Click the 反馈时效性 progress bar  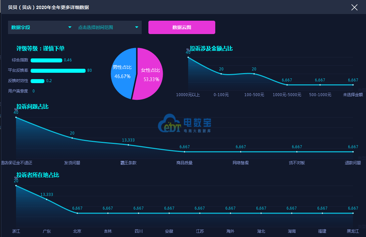(x=37, y=81)
